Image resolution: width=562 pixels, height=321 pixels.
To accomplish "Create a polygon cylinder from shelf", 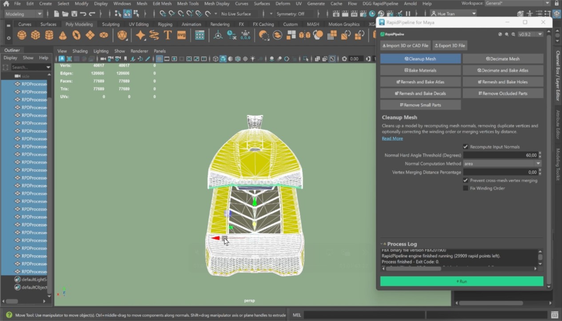I will tap(49, 35).
